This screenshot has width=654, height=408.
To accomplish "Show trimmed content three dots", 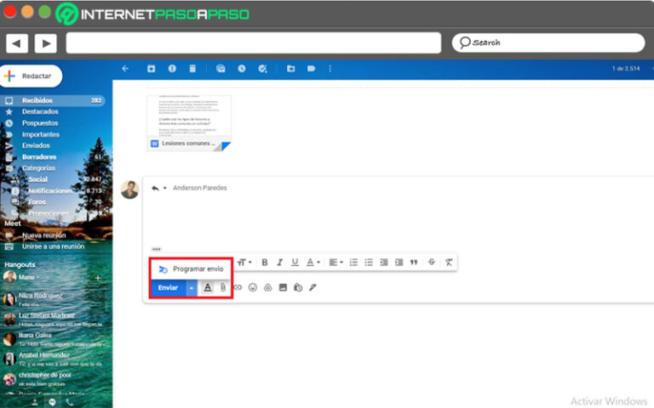I will (157, 249).
